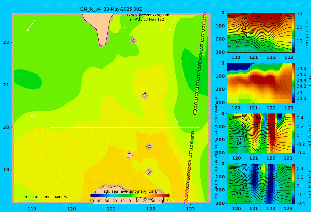
Task: Open the eastward velocity section plot
Action: click(x=259, y=184)
